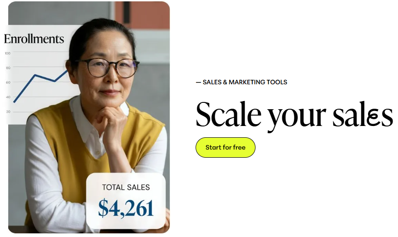The image size is (398, 237).
Task: Click the word Scale in headline
Action: pyautogui.click(x=229, y=114)
